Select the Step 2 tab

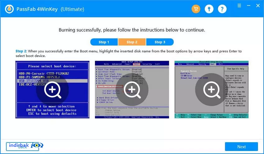[x=132, y=42]
